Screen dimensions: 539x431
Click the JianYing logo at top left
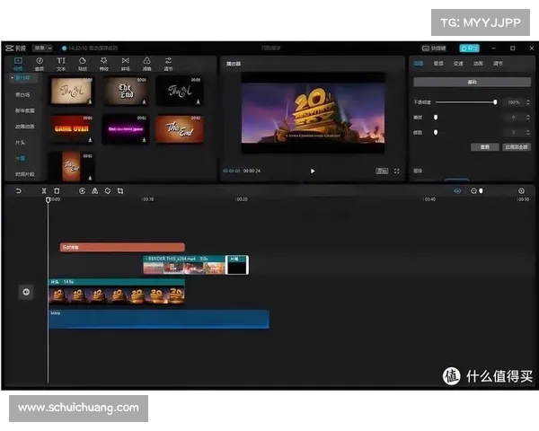pos(15,48)
